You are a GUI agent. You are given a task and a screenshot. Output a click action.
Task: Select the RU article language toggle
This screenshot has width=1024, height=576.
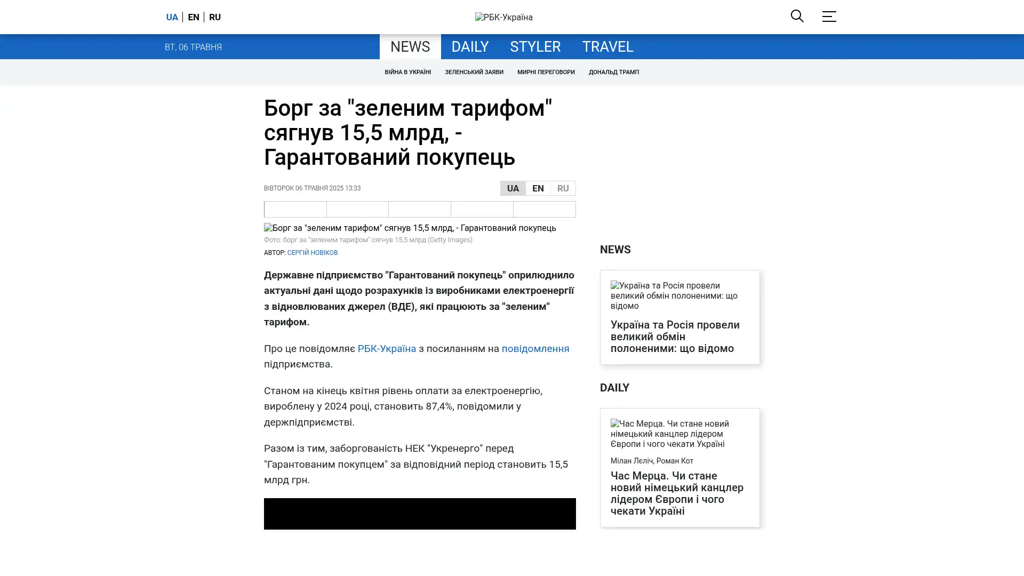click(x=563, y=188)
